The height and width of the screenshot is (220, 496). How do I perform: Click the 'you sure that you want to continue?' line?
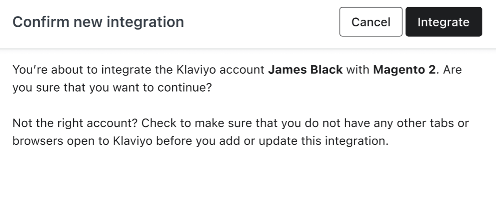point(112,87)
